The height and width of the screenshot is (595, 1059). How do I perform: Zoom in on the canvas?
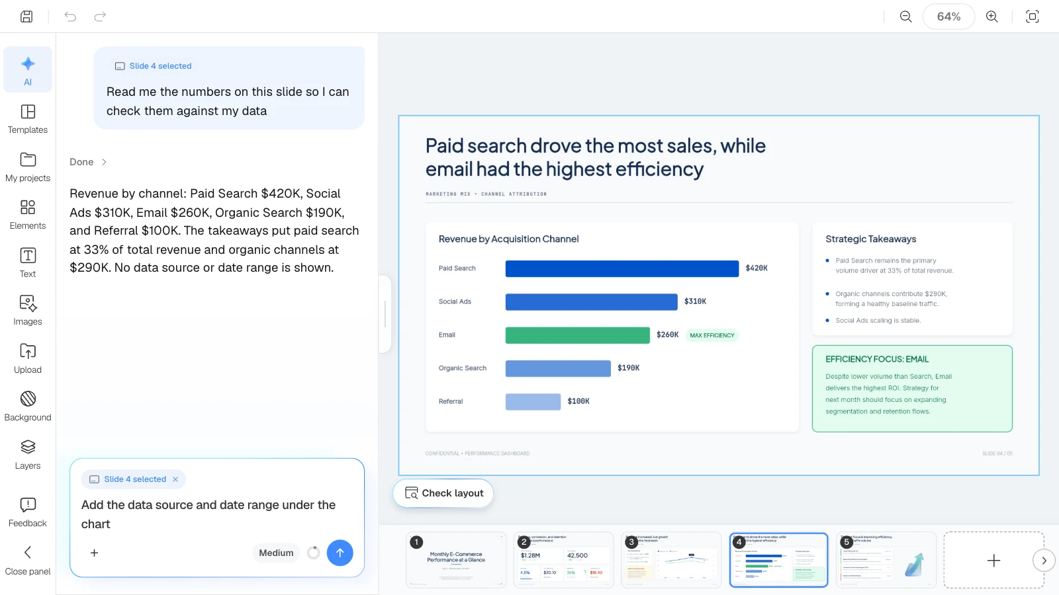point(991,17)
